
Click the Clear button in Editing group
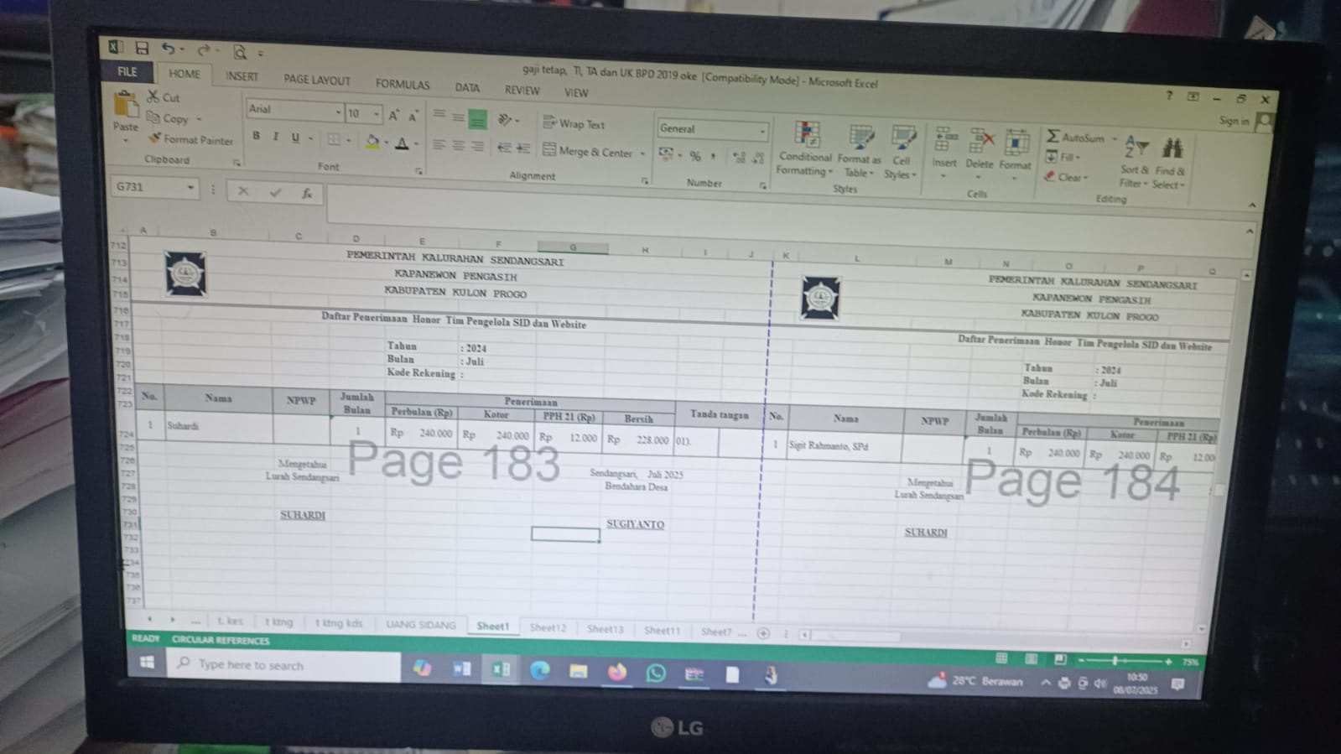(1067, 177)
